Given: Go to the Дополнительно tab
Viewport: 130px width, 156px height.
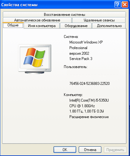Looking at the screenshot, I should (109, 26).
